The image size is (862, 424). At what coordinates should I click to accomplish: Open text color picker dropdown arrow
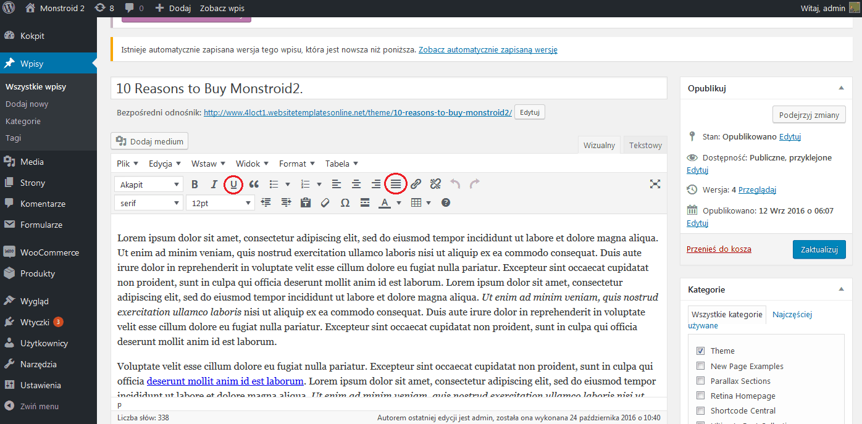coord(399,202)
